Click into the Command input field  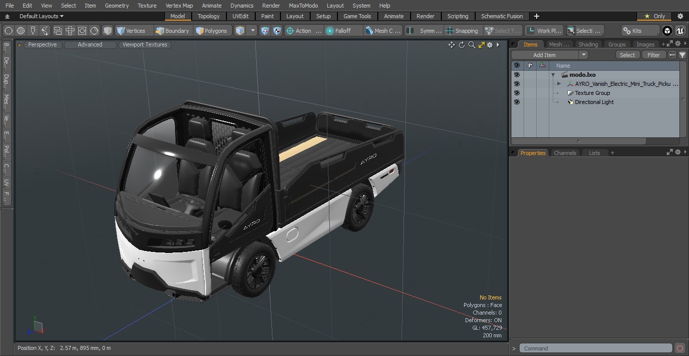[x=596, y=348]
